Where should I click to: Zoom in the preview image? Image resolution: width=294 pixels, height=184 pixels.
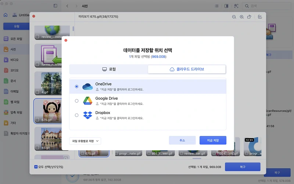[x=242, y=17]
